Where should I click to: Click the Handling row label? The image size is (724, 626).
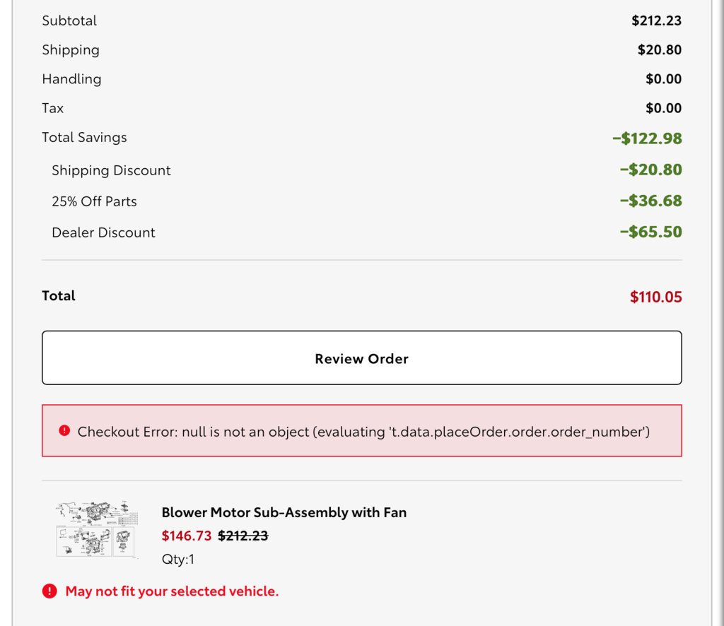[71, 79]
